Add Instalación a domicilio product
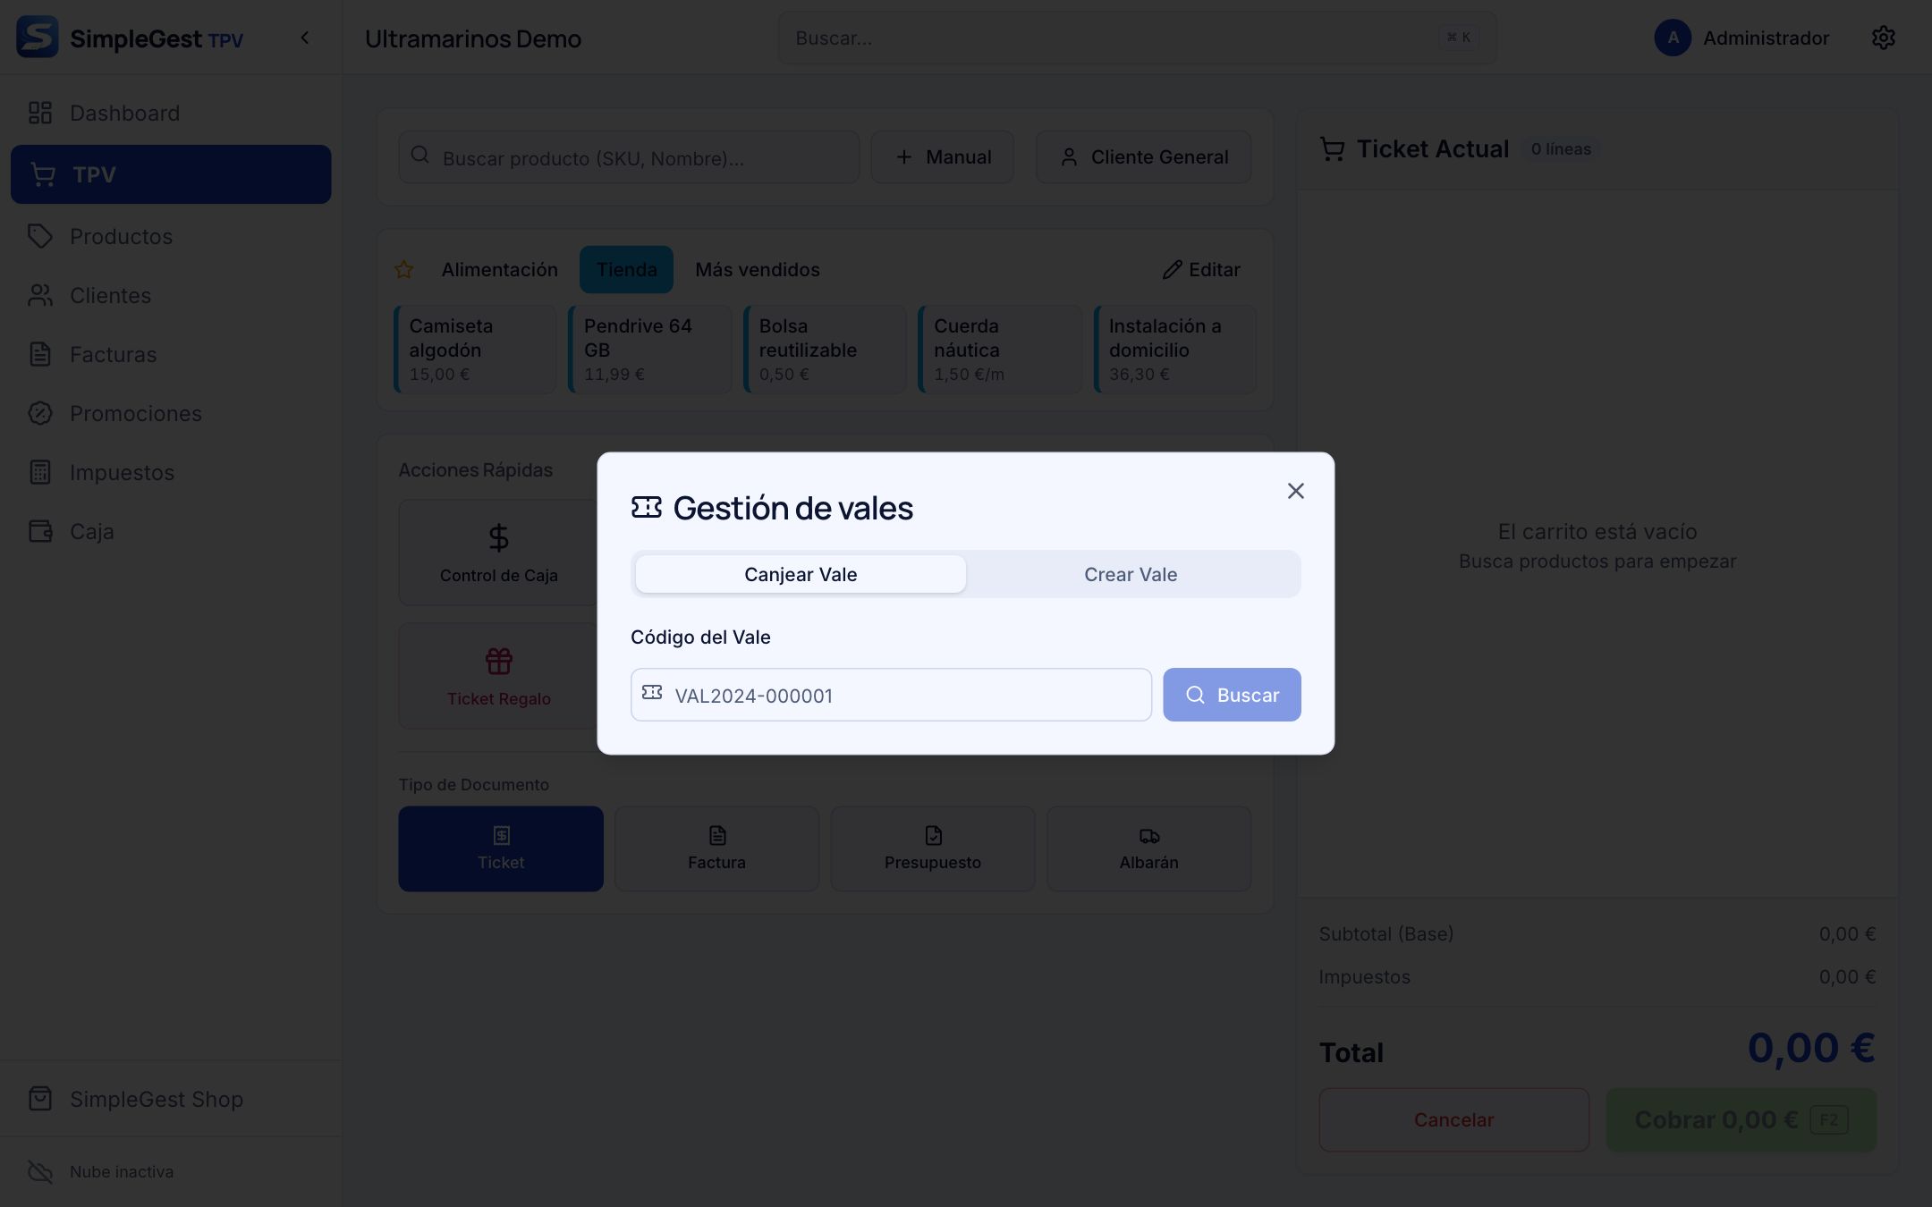1932x1207 pixels. click(1175, 350)
